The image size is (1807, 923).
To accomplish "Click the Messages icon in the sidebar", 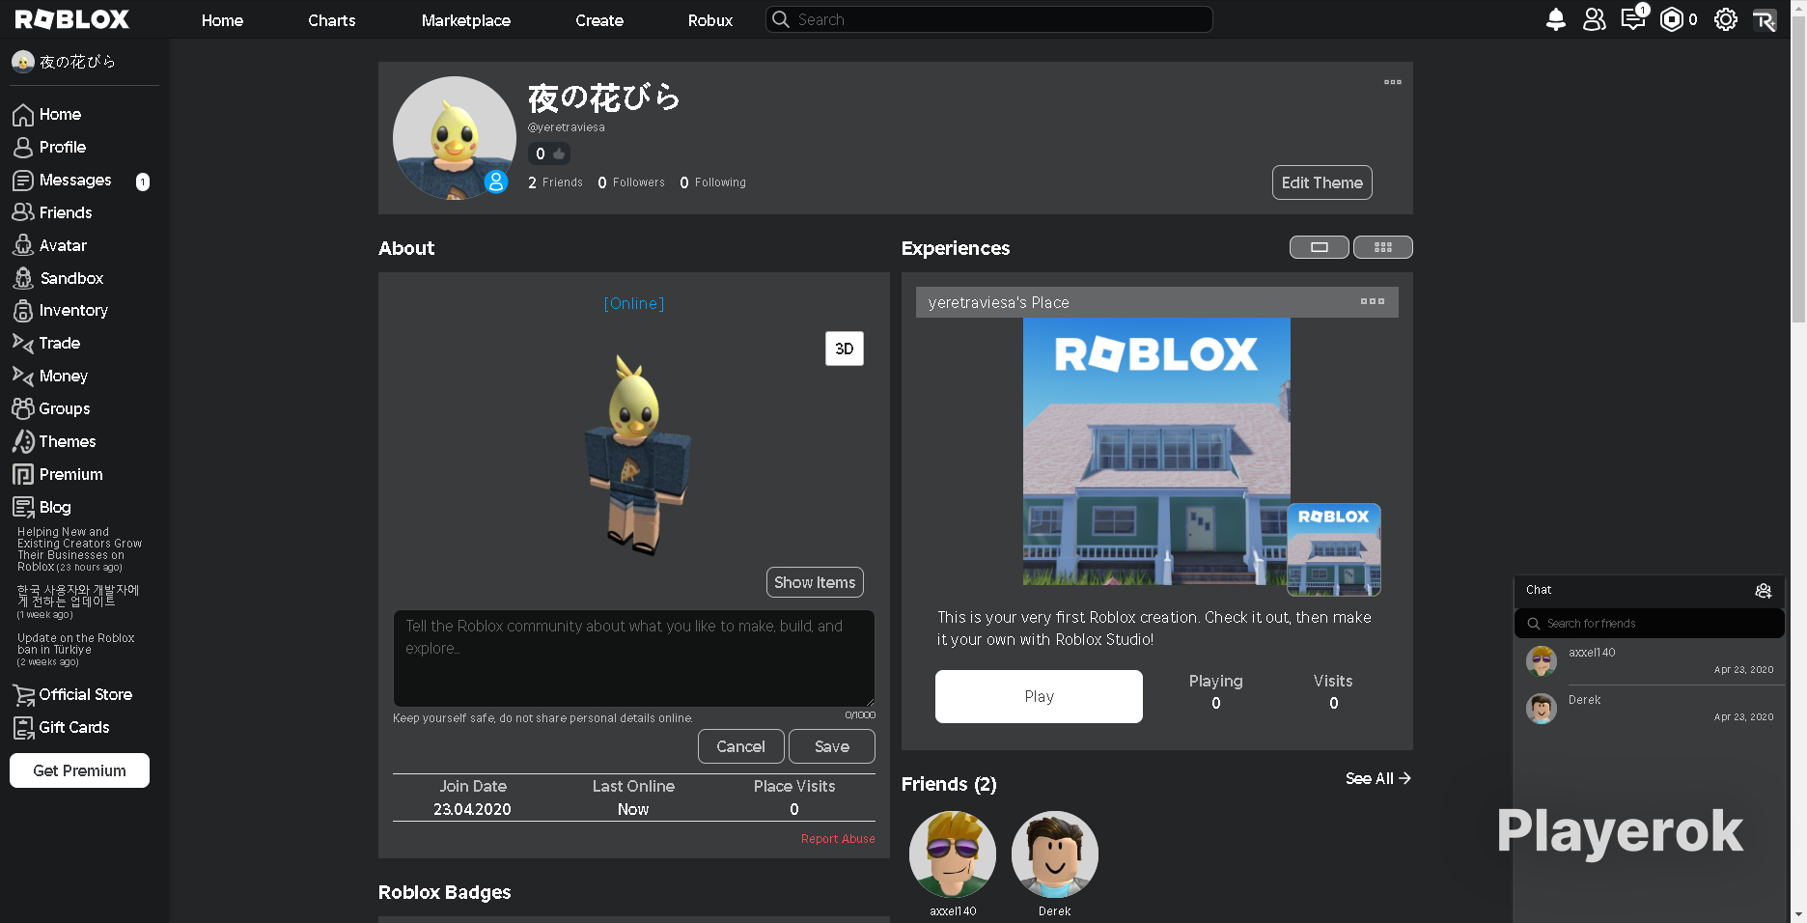I will (x=23, y=181).
